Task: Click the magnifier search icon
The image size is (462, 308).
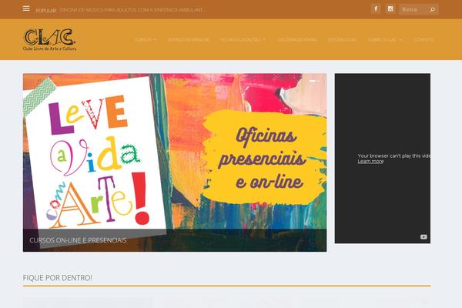Action: pyautogui.click(x=432, y=9)
